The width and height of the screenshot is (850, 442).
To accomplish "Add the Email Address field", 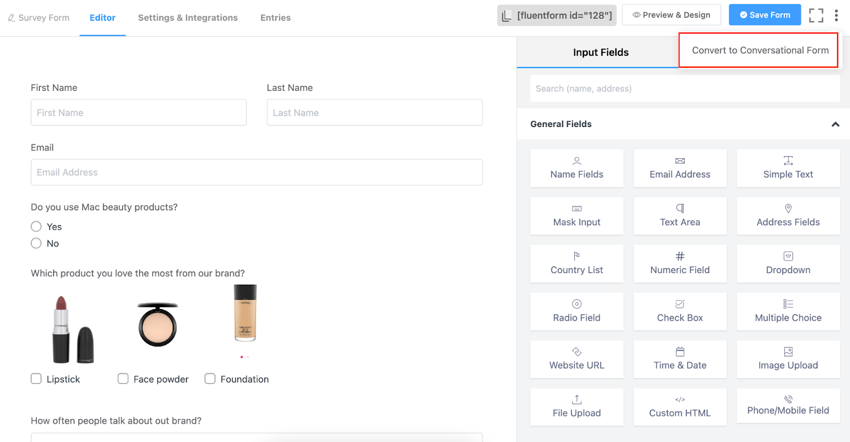I will (x=679, y=168).
